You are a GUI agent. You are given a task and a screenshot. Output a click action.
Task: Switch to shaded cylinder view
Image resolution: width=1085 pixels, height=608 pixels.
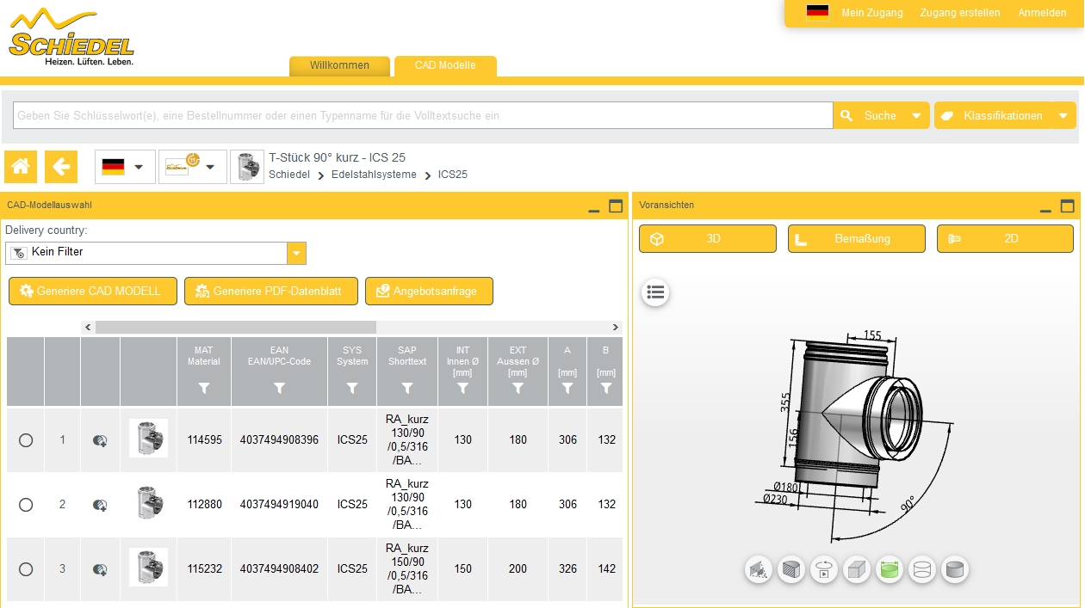pyautogui.click(x=954, y=569)
